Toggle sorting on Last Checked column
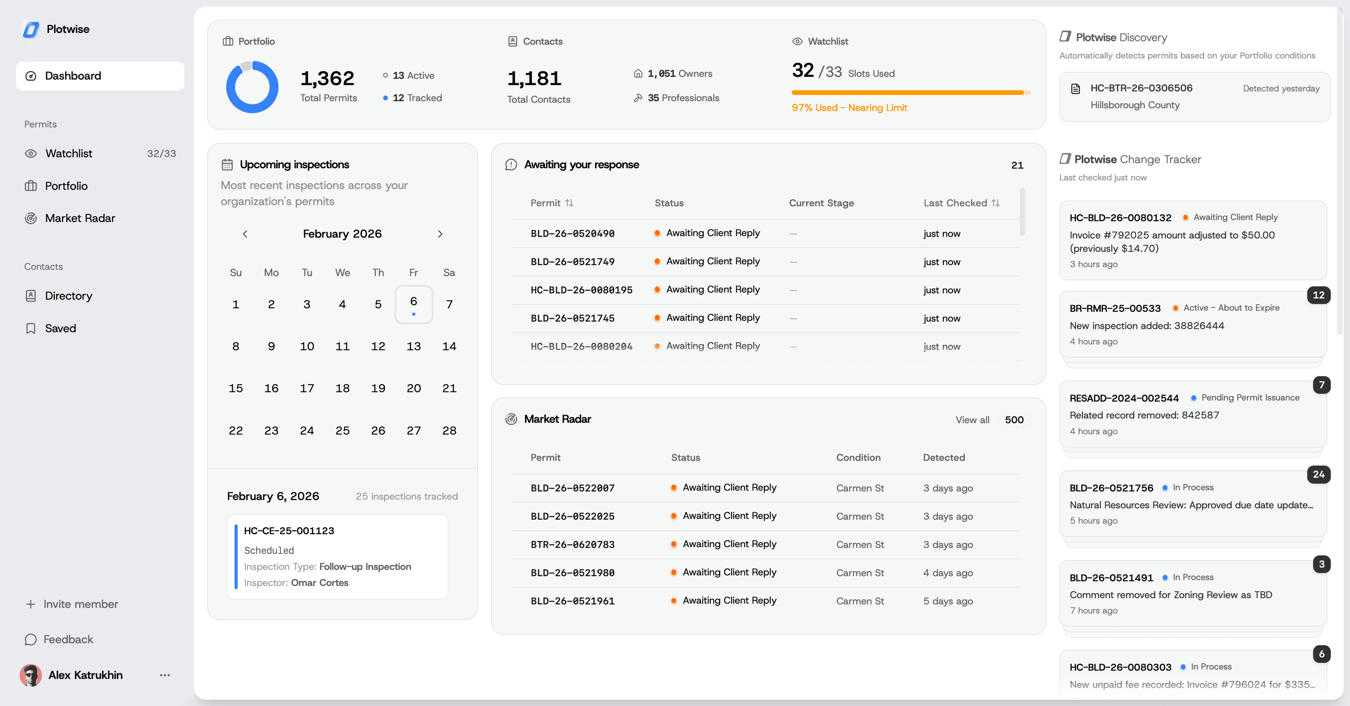The width and height of the screenshot is (1350, 706). point(996,203)
